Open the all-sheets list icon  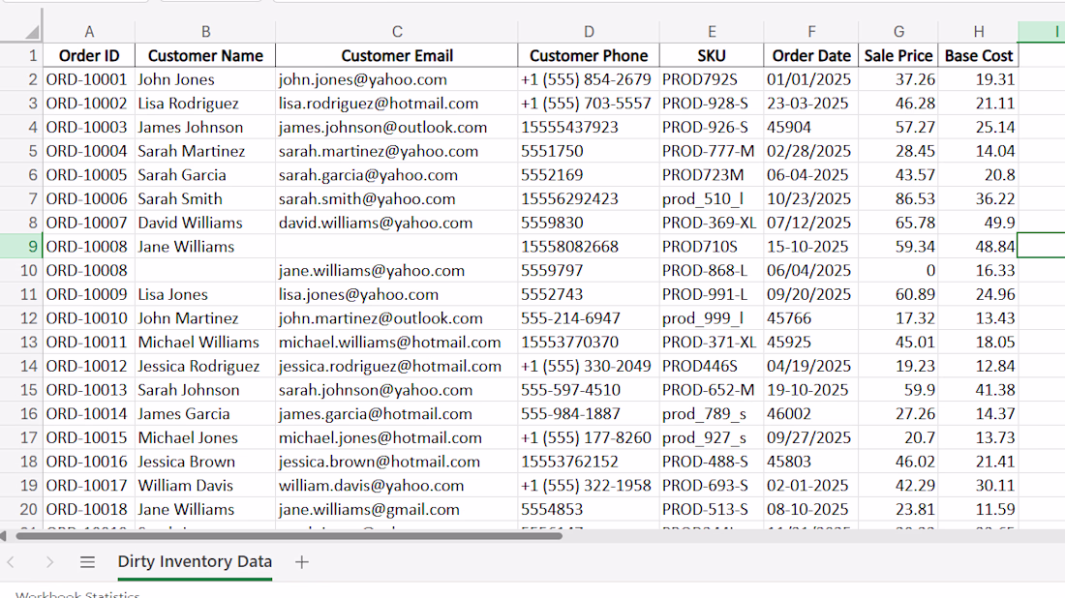(87, 562)
